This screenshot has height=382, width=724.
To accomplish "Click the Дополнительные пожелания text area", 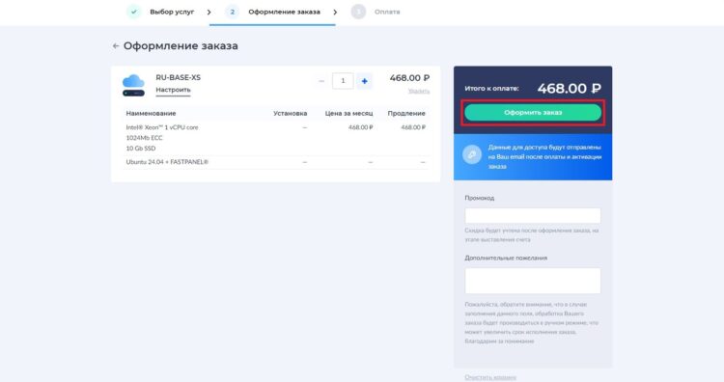I will (533, 281).
